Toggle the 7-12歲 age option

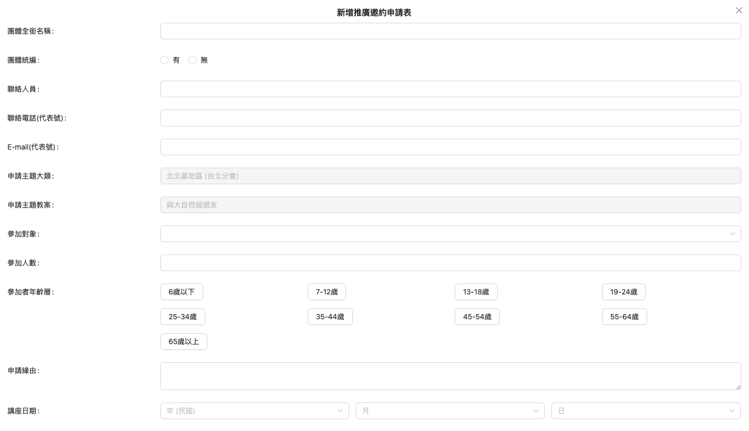click(326, 292)
